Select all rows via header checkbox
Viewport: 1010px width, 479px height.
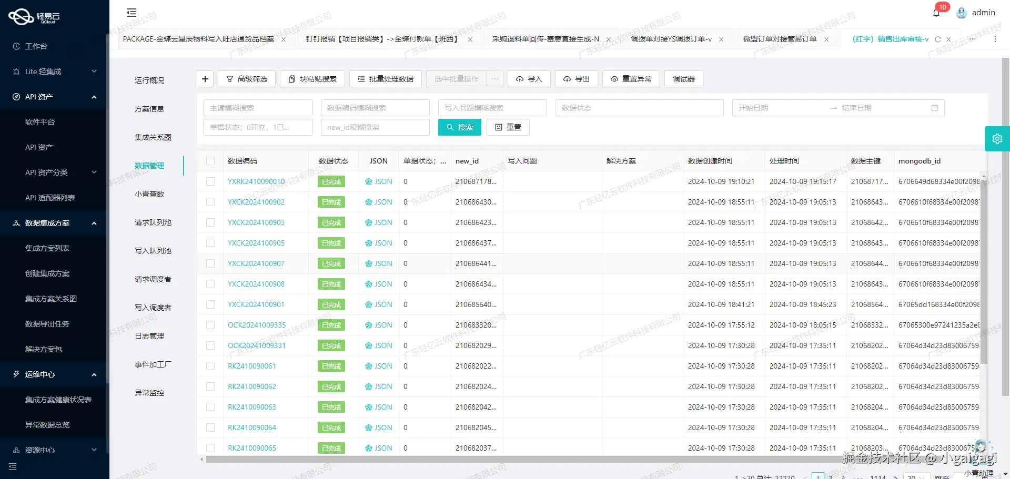pos(210,161)
